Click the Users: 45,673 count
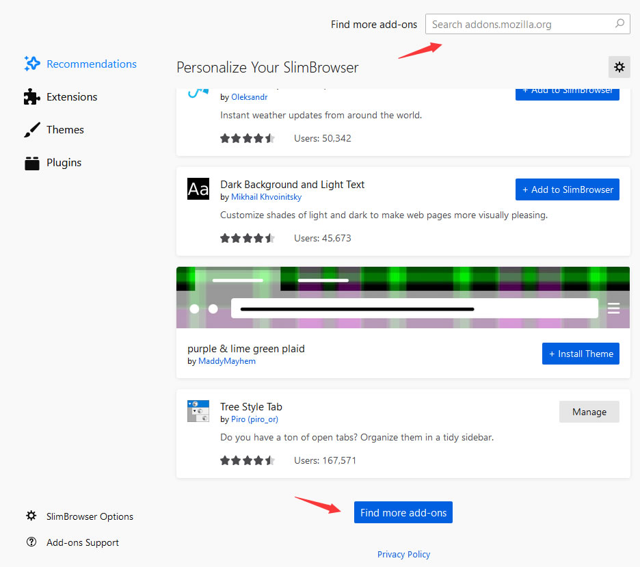Screen dimensions: 640x567 tap(323, 238)
